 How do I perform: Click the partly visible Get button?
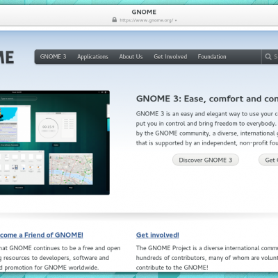tap(269, 160)
